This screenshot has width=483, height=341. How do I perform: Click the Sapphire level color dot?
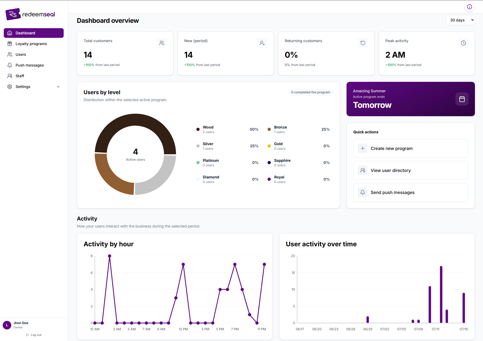click(269, 163)
